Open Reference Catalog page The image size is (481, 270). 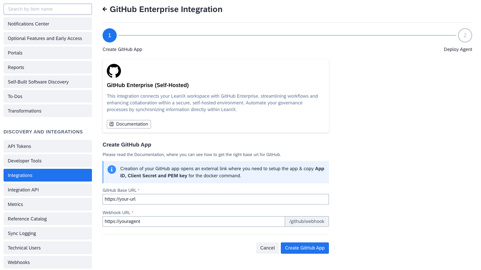pos(48,219)
